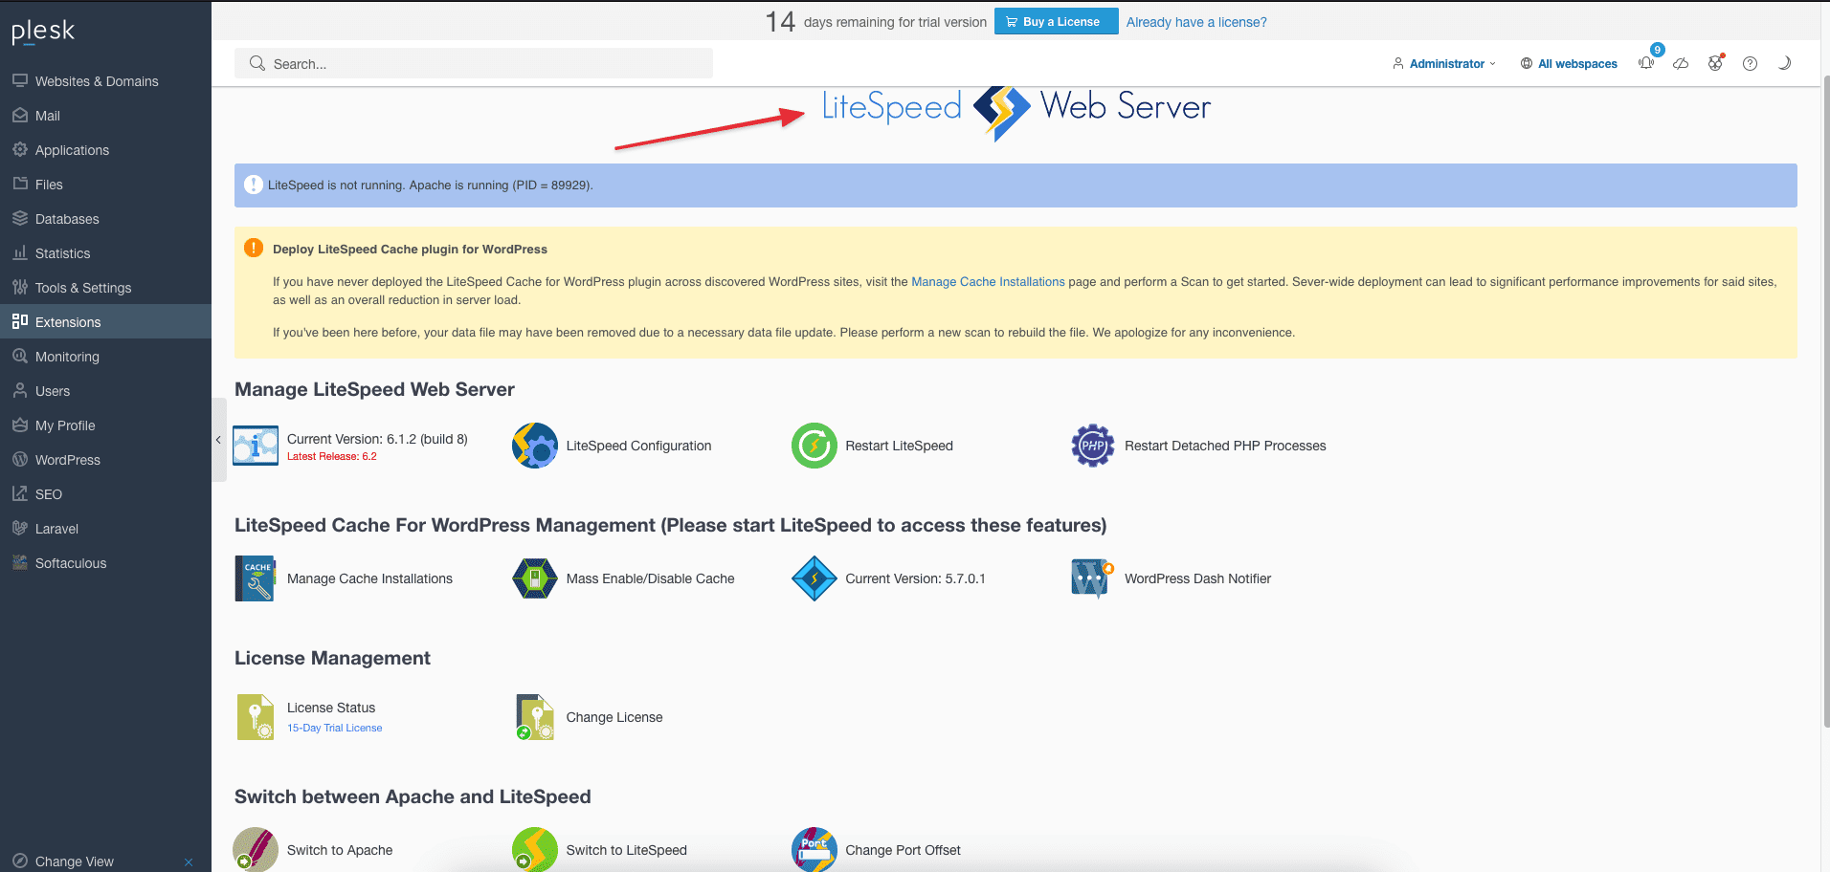Click the Already have a license link
Image resolution: width=1830 pixels, height=872 pixels.
(1195, 22)
